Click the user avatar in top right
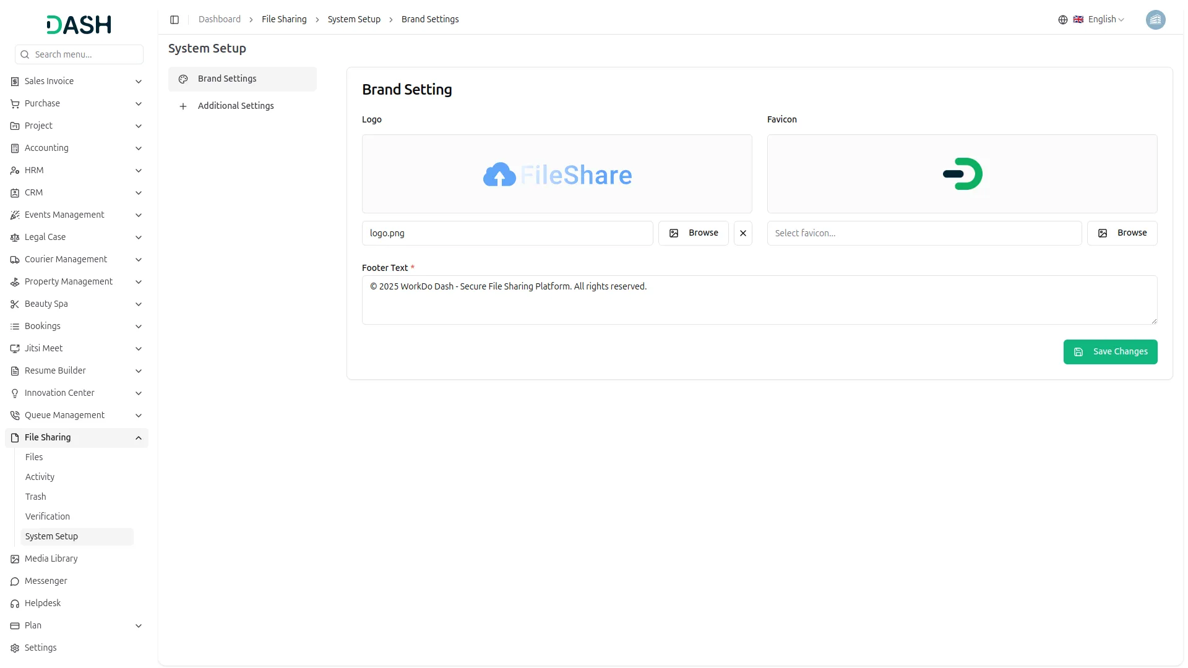 click(1156, 20)
